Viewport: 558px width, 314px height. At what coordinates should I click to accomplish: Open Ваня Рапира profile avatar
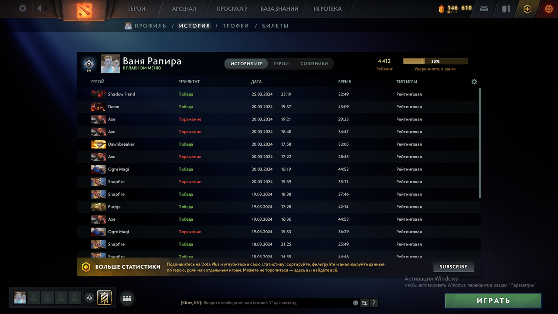point(110,64)
